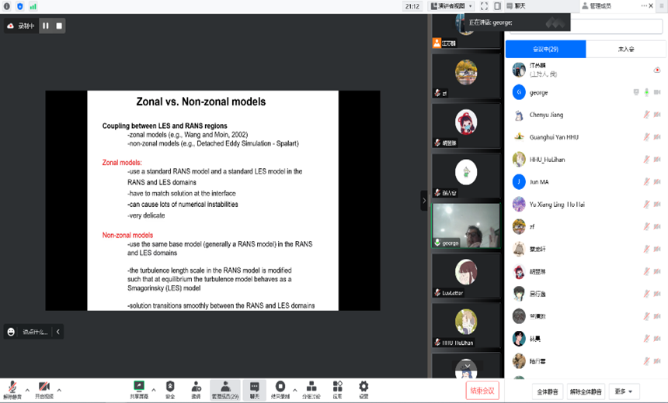Image resolution: width=668 pixels, height=403 pixels.
Task: Unmute microphone with the 解除静音 button
Action: click(x=12, y=388)
